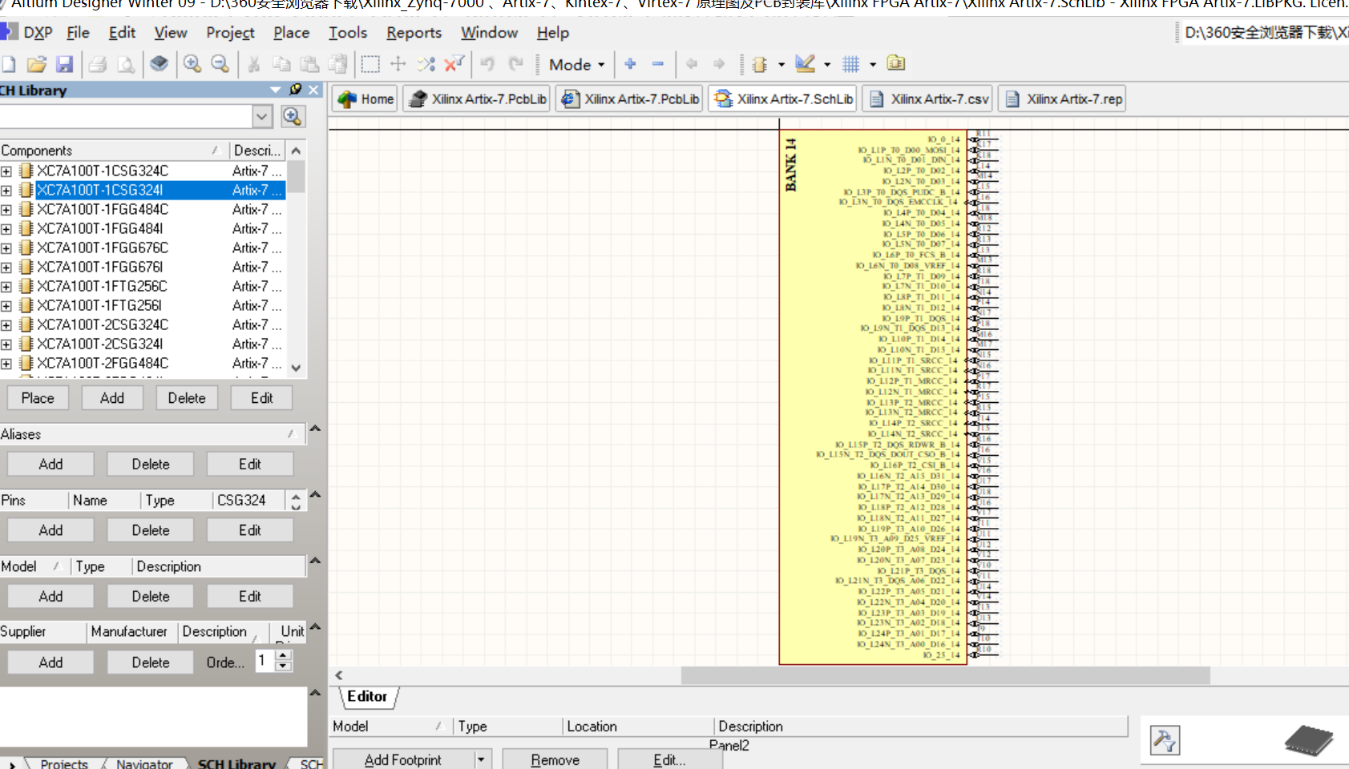1349x769 pixels.
Task: Collapse the Aliases section arrow
Action: 315,429
